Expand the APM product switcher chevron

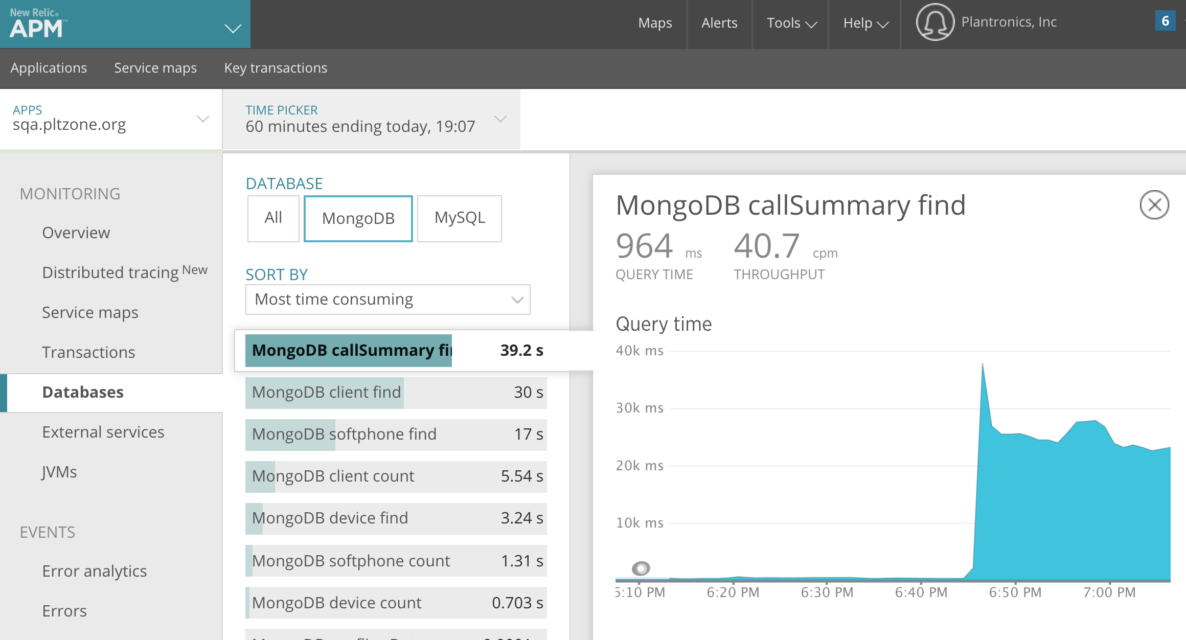233,29
